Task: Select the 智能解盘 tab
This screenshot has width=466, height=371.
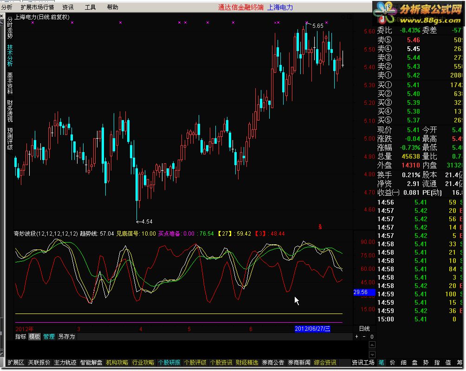Action: point(91,362)
